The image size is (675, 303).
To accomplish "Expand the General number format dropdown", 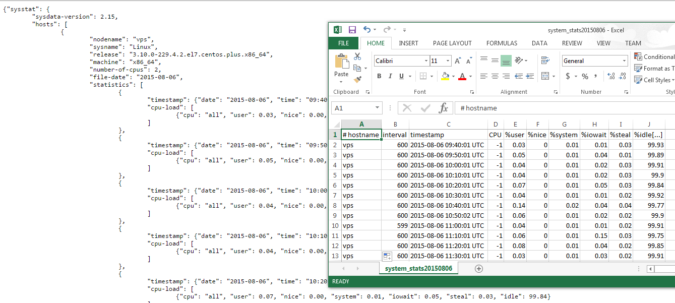I will [624, 61].
